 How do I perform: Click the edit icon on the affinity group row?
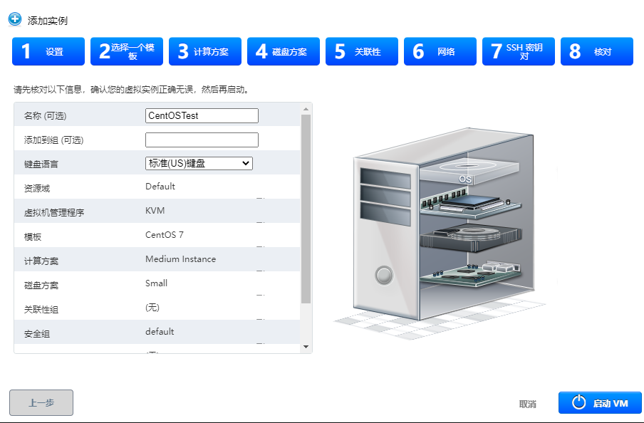coord(261,318)
